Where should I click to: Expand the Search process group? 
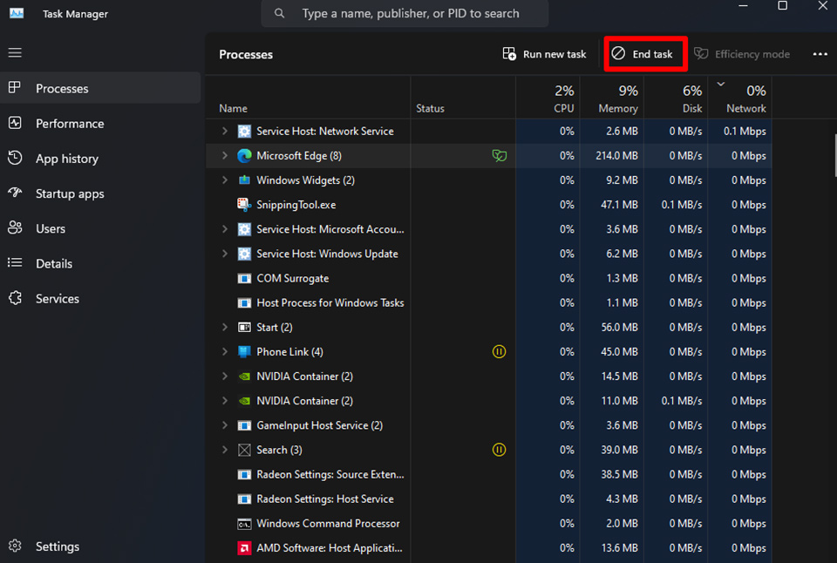click(225, 450)
